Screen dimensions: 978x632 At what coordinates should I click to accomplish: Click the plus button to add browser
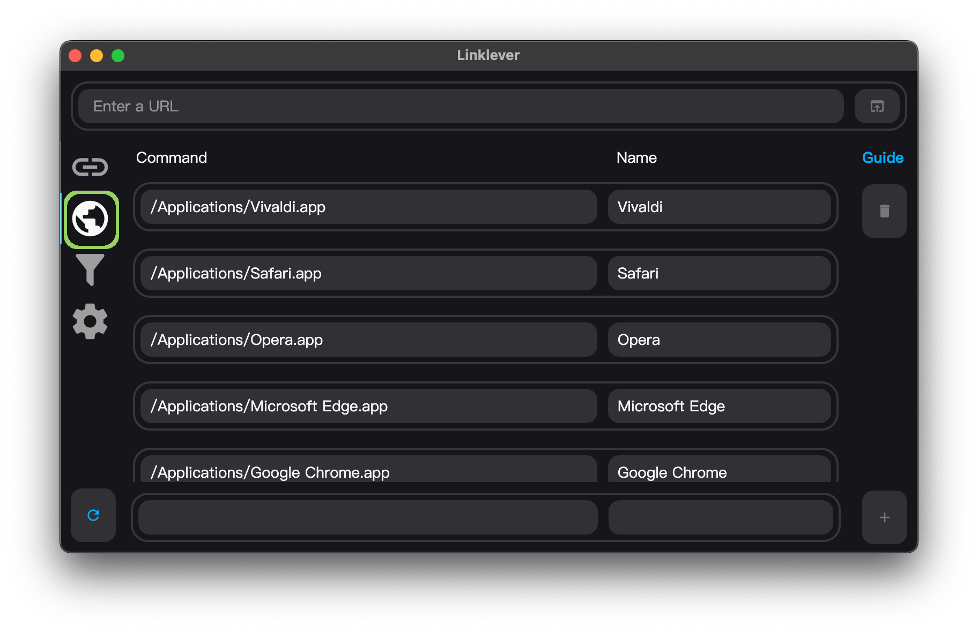point(885,517)
